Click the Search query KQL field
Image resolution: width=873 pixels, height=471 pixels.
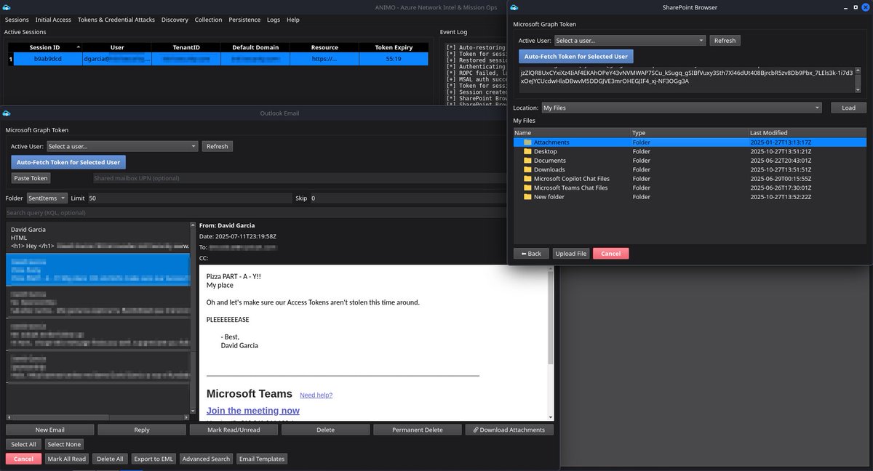coord(255,213)
